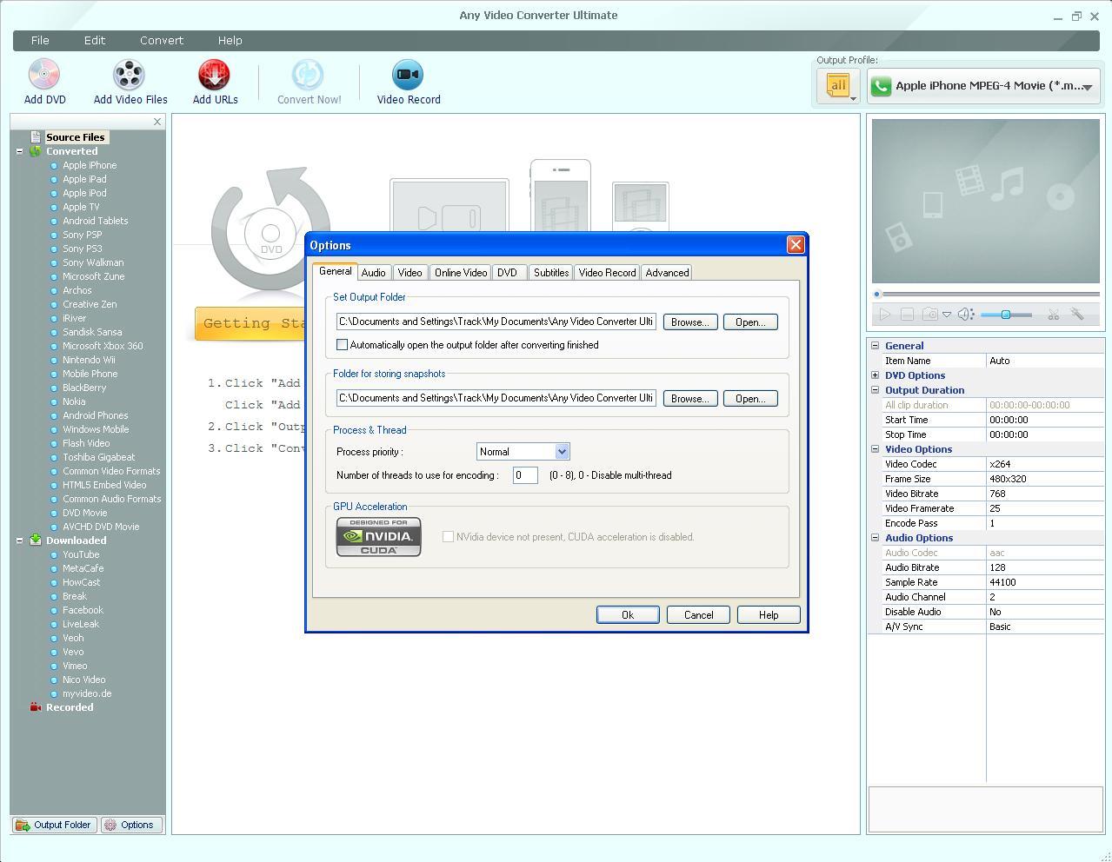This screenshot has height=862, width=1112.
Task: Expand the DVD Options section
Action: [x=876, y=375]
